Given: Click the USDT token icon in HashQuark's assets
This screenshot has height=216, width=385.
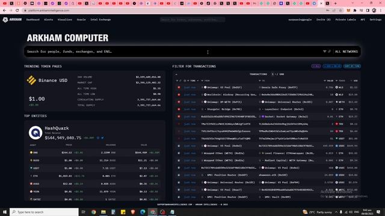Looking at the screenshot, I should pyautogui.click(x=31, y=168).
